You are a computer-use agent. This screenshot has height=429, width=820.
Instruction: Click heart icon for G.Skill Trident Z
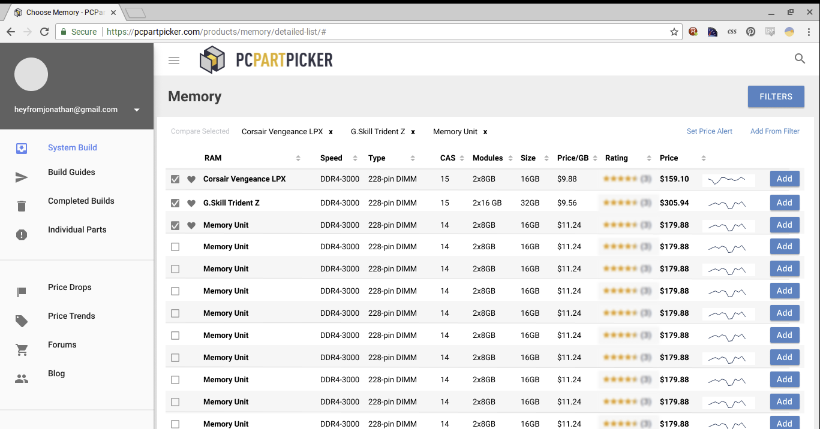pos(191,203)
